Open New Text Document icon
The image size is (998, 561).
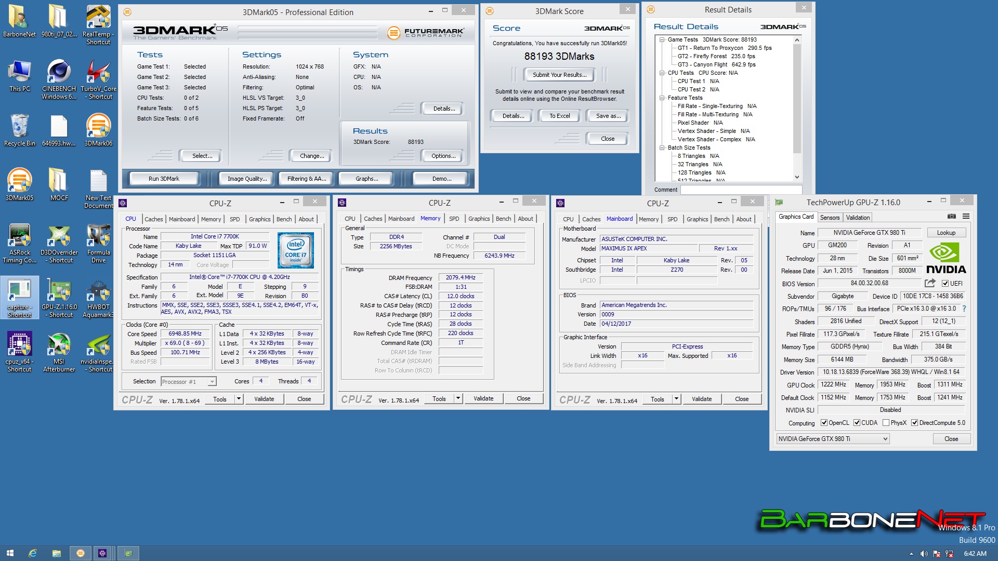98,189
